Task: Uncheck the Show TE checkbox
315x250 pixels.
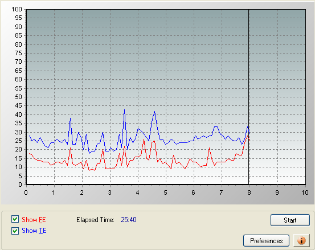Action: pyautogui.click(x=15, y=231)
